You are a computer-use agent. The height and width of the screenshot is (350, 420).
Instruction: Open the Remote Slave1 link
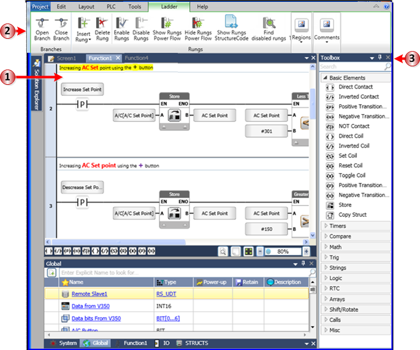coord(91,294)
